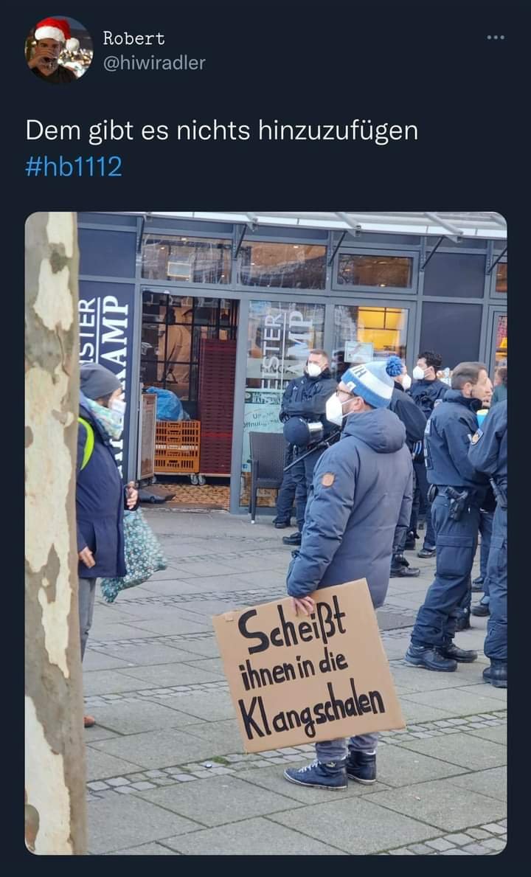Select the display name Robert

[134, 38]
